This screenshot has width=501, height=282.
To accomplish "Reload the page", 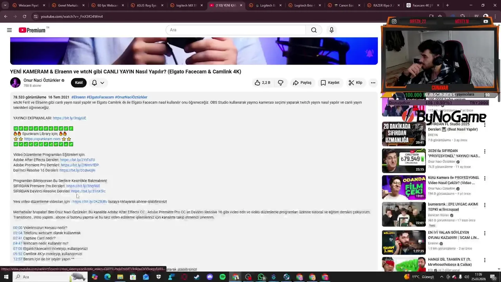I will [x=24, y=16].
